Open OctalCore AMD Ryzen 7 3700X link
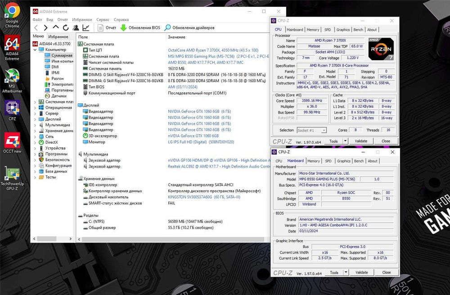Screen dimensions: 450x295 click(213, 50)
